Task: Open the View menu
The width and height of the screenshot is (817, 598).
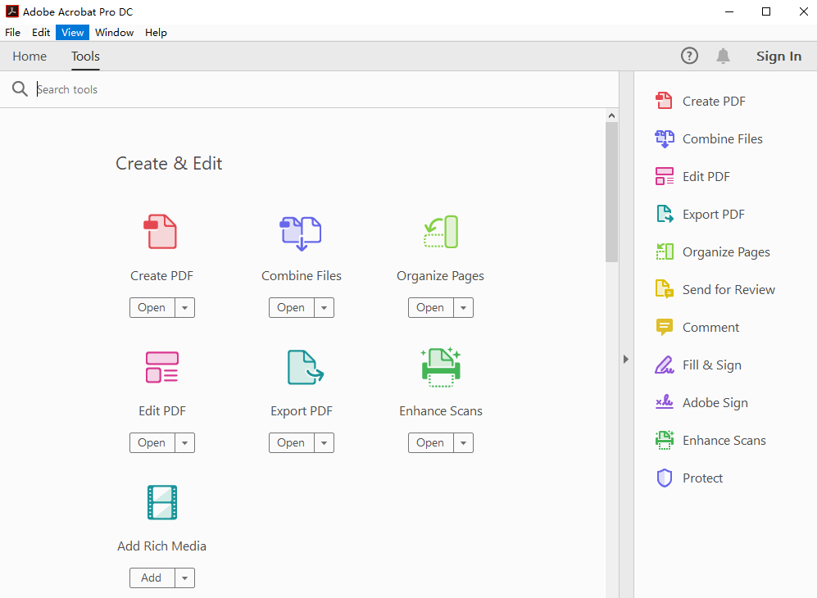Action: pos(72,32)
